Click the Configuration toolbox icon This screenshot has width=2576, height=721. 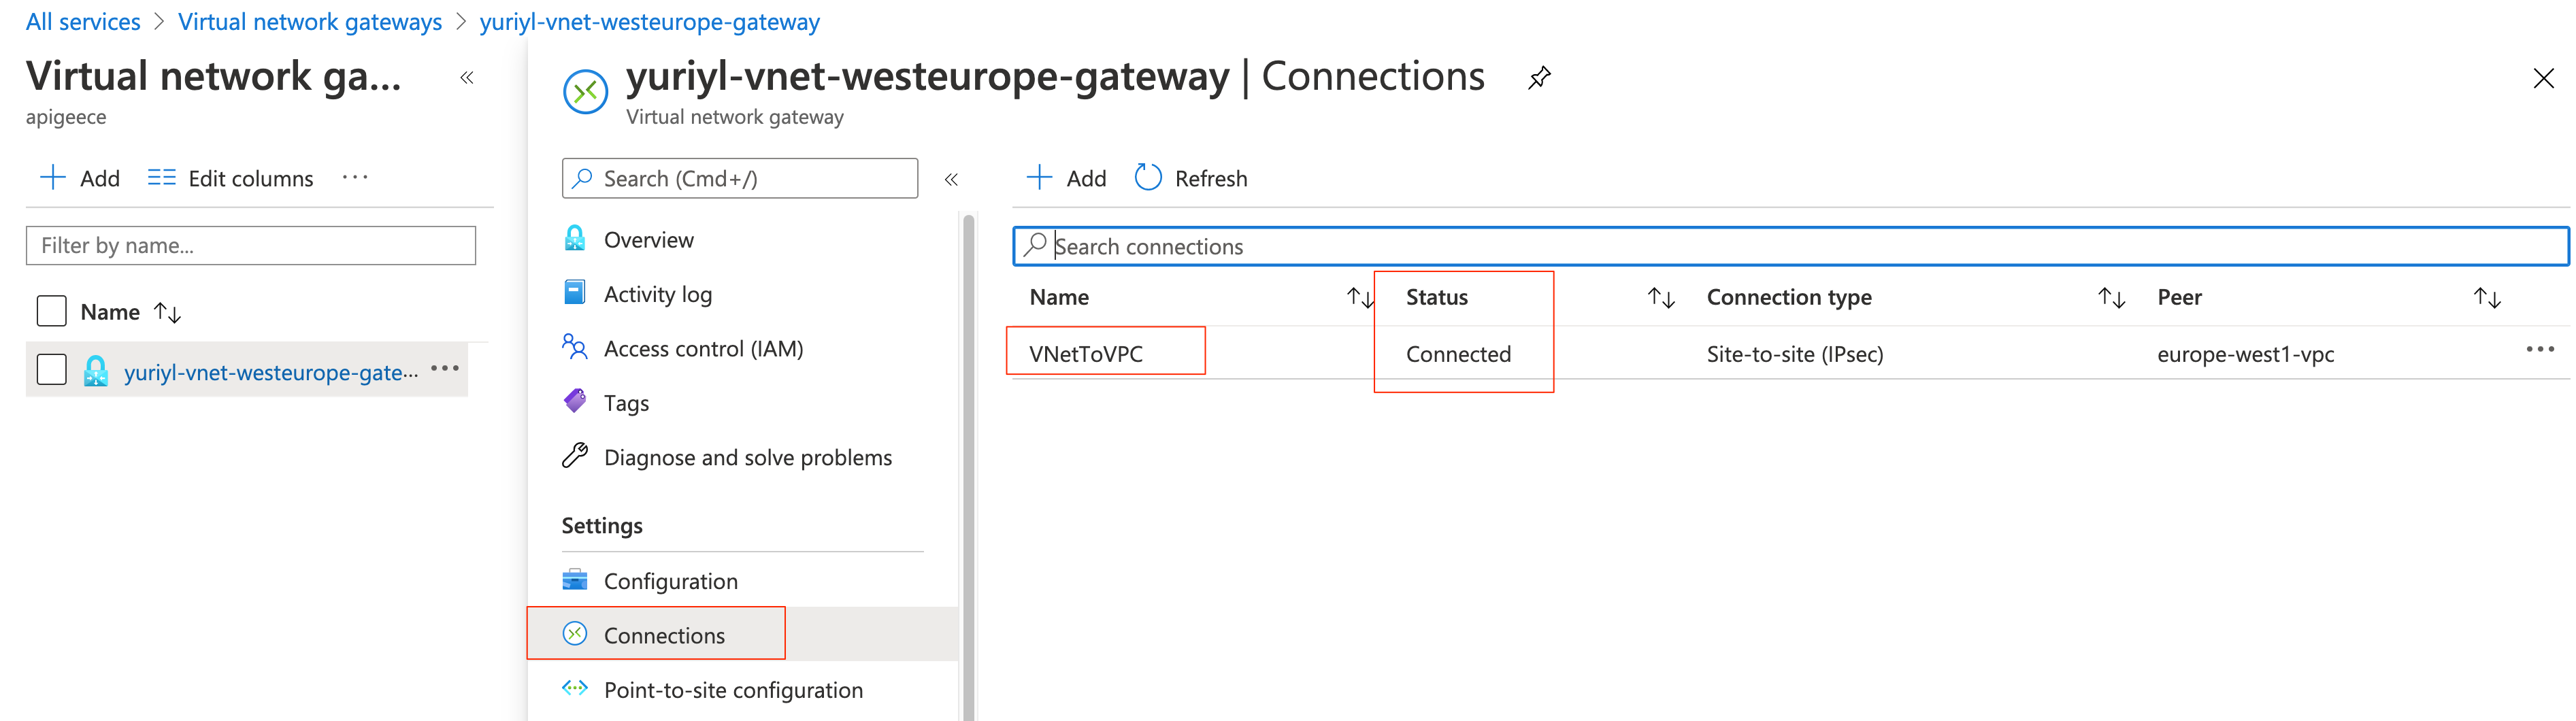[575, 580]
